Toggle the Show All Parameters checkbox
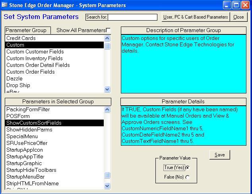Screen dimensions: 252x194 [x=109, y=30]
